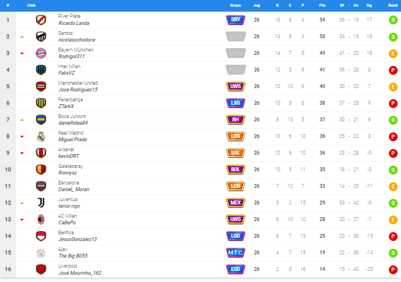This screenshot has width=401, height=282.
Task: Click River Plate's green G form indicator
Action: click(x=393, y=20)
